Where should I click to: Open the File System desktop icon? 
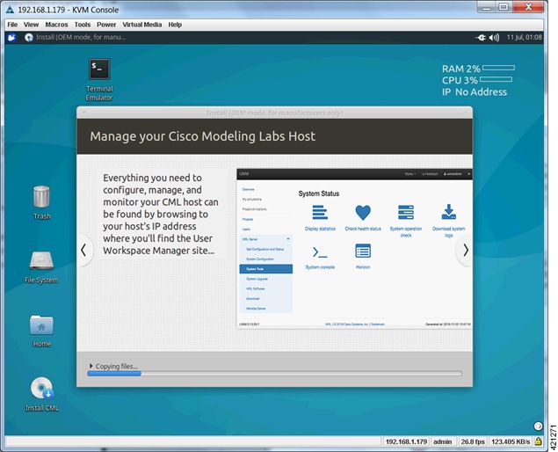41,260
